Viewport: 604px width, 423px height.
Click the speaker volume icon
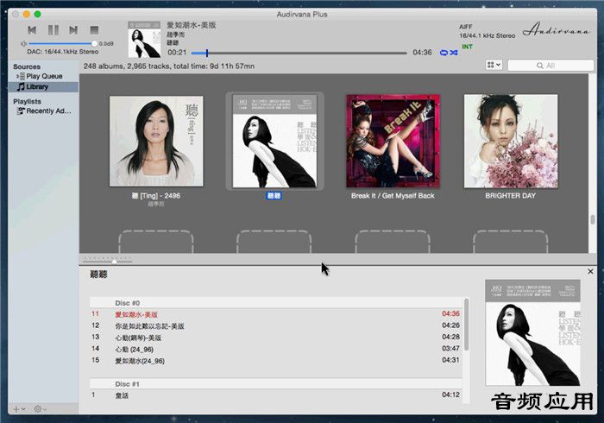click(23, 43)
